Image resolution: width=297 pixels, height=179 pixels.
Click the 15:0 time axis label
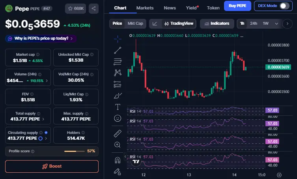262,175
